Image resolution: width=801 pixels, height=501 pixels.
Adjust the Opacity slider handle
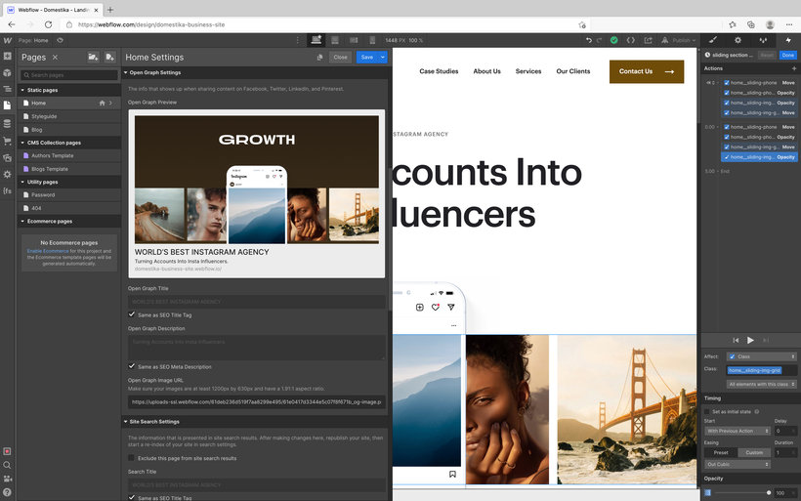[x=769, y=493]
